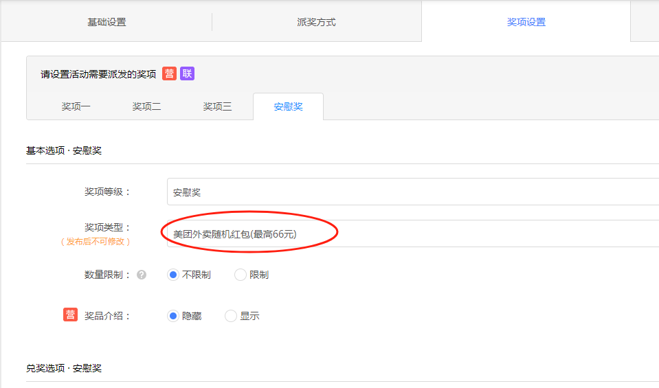Click the 数量限制 label
The width and height of the screenshot is (659, 388).
coord(107,275)
